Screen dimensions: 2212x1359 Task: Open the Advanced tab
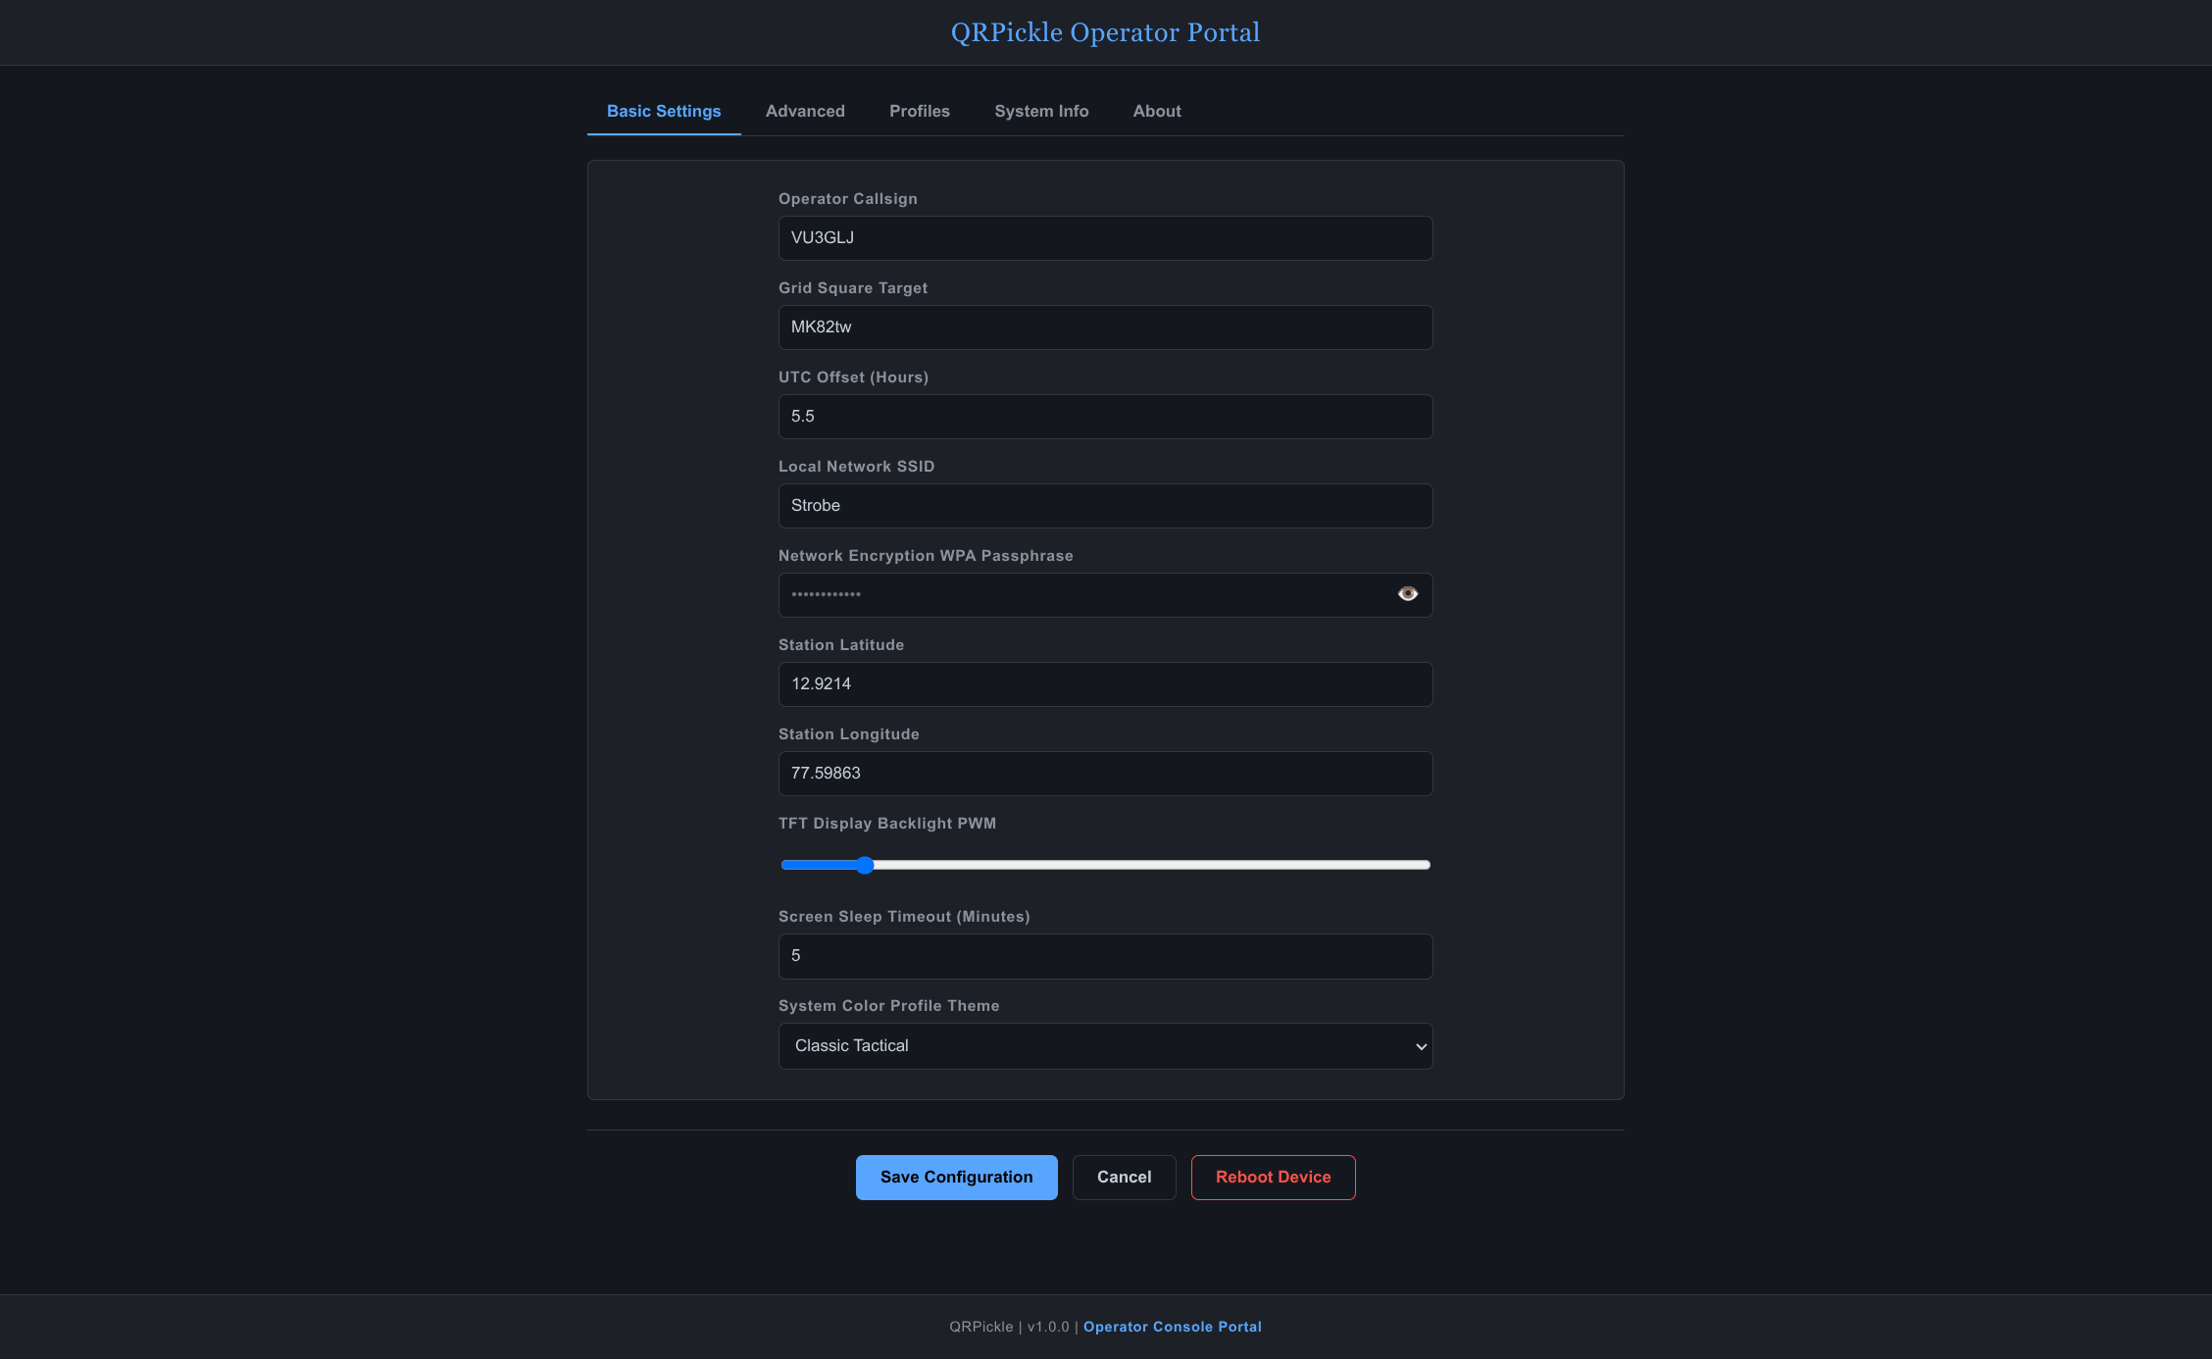[x=805, y=111]
